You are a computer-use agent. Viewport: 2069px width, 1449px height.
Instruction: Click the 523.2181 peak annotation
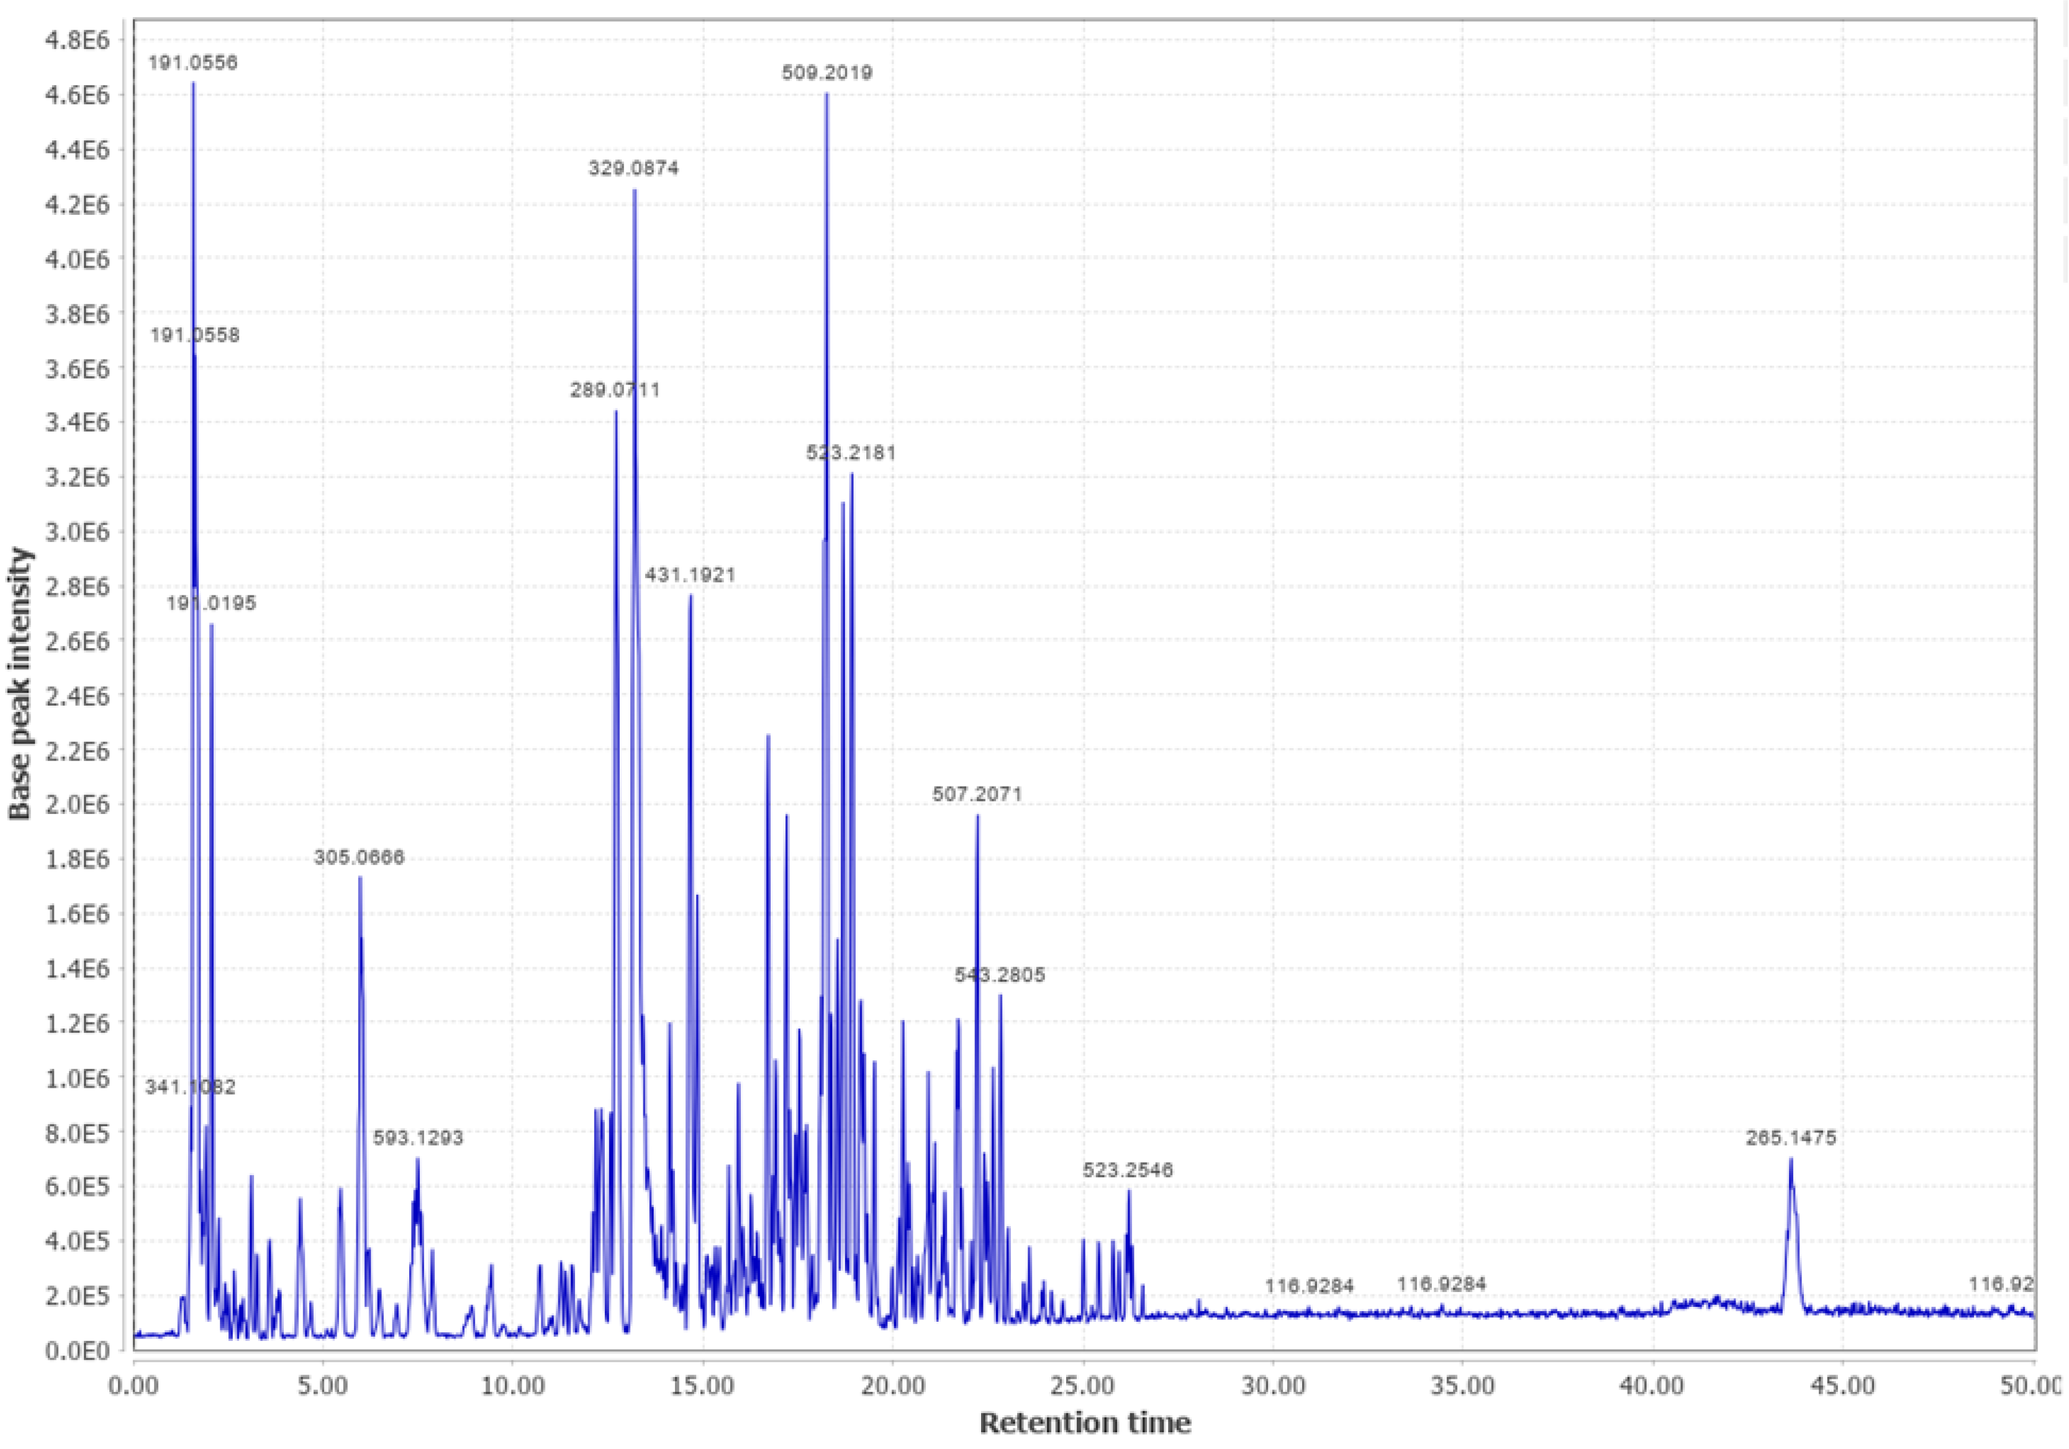pyautogui.click(x=851, y=453)
